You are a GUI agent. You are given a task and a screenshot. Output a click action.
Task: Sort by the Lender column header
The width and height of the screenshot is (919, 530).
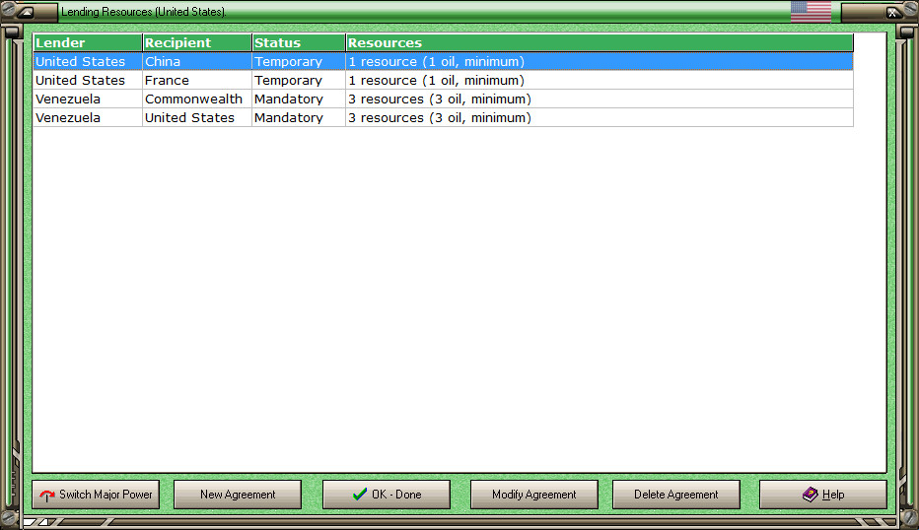[88, 42]
